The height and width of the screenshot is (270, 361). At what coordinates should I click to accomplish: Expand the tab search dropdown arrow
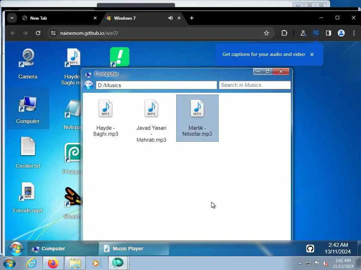coord(12,18)
